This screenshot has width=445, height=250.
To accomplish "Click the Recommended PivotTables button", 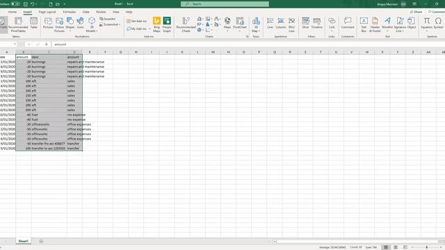I will pyautogui.click(x=18, y=25).
